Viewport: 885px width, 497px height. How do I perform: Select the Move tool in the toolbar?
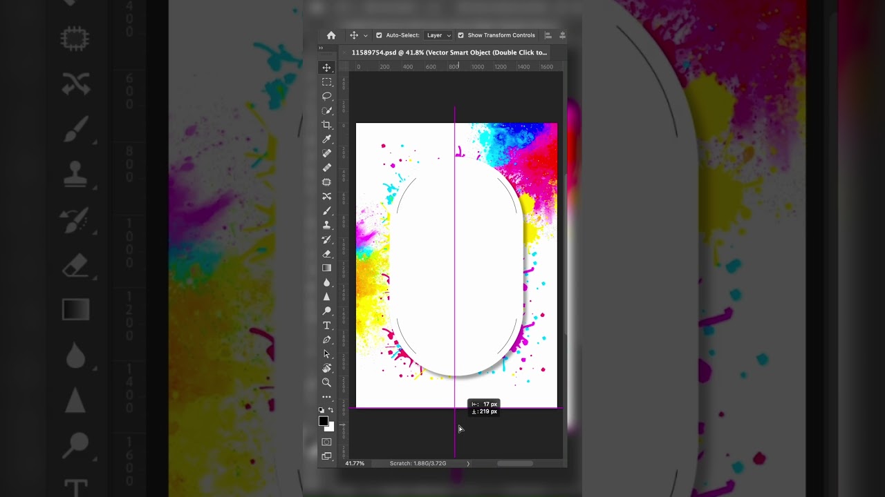point(326,68)
